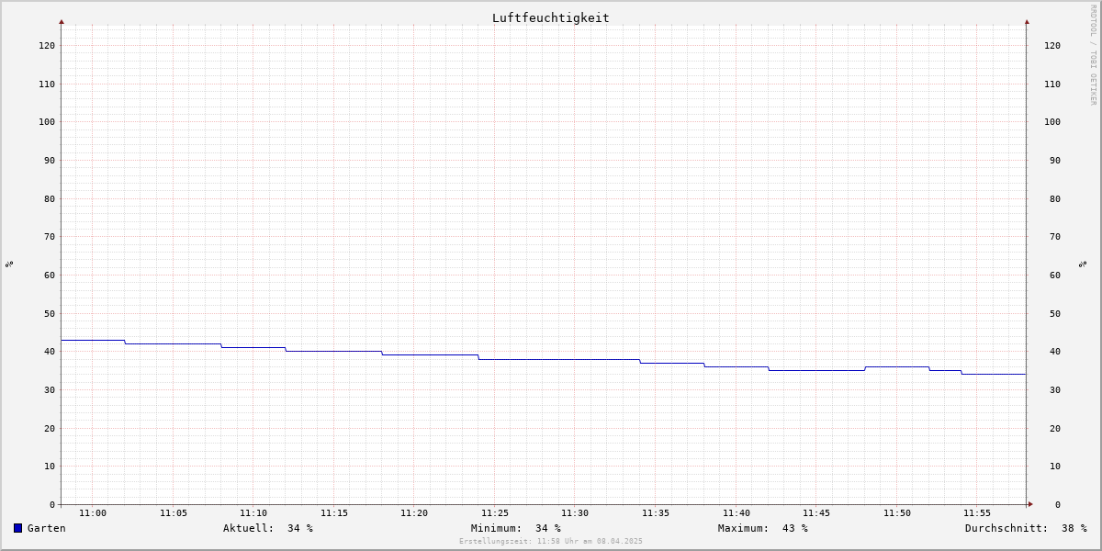Screen dimensions: 1102x551
Task: Select the 11:05 time axis label
Action: (174, 513)
